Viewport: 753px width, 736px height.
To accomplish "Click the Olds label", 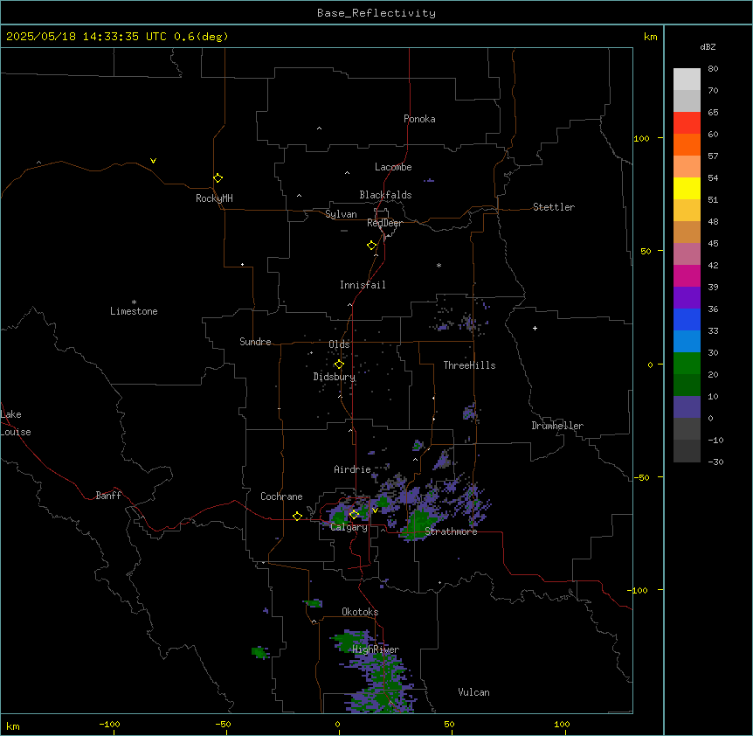I will 339,344.
